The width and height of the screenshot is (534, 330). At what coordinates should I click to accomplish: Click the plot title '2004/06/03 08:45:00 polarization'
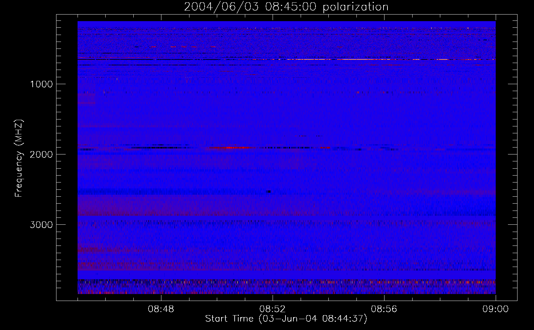coord(286,7)
